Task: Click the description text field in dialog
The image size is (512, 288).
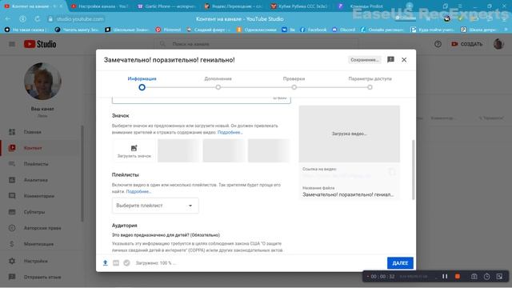Action: coord(201,100)
